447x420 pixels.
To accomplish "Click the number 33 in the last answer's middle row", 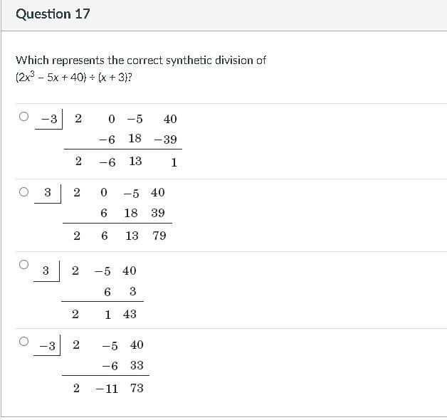I will (137, 365).
